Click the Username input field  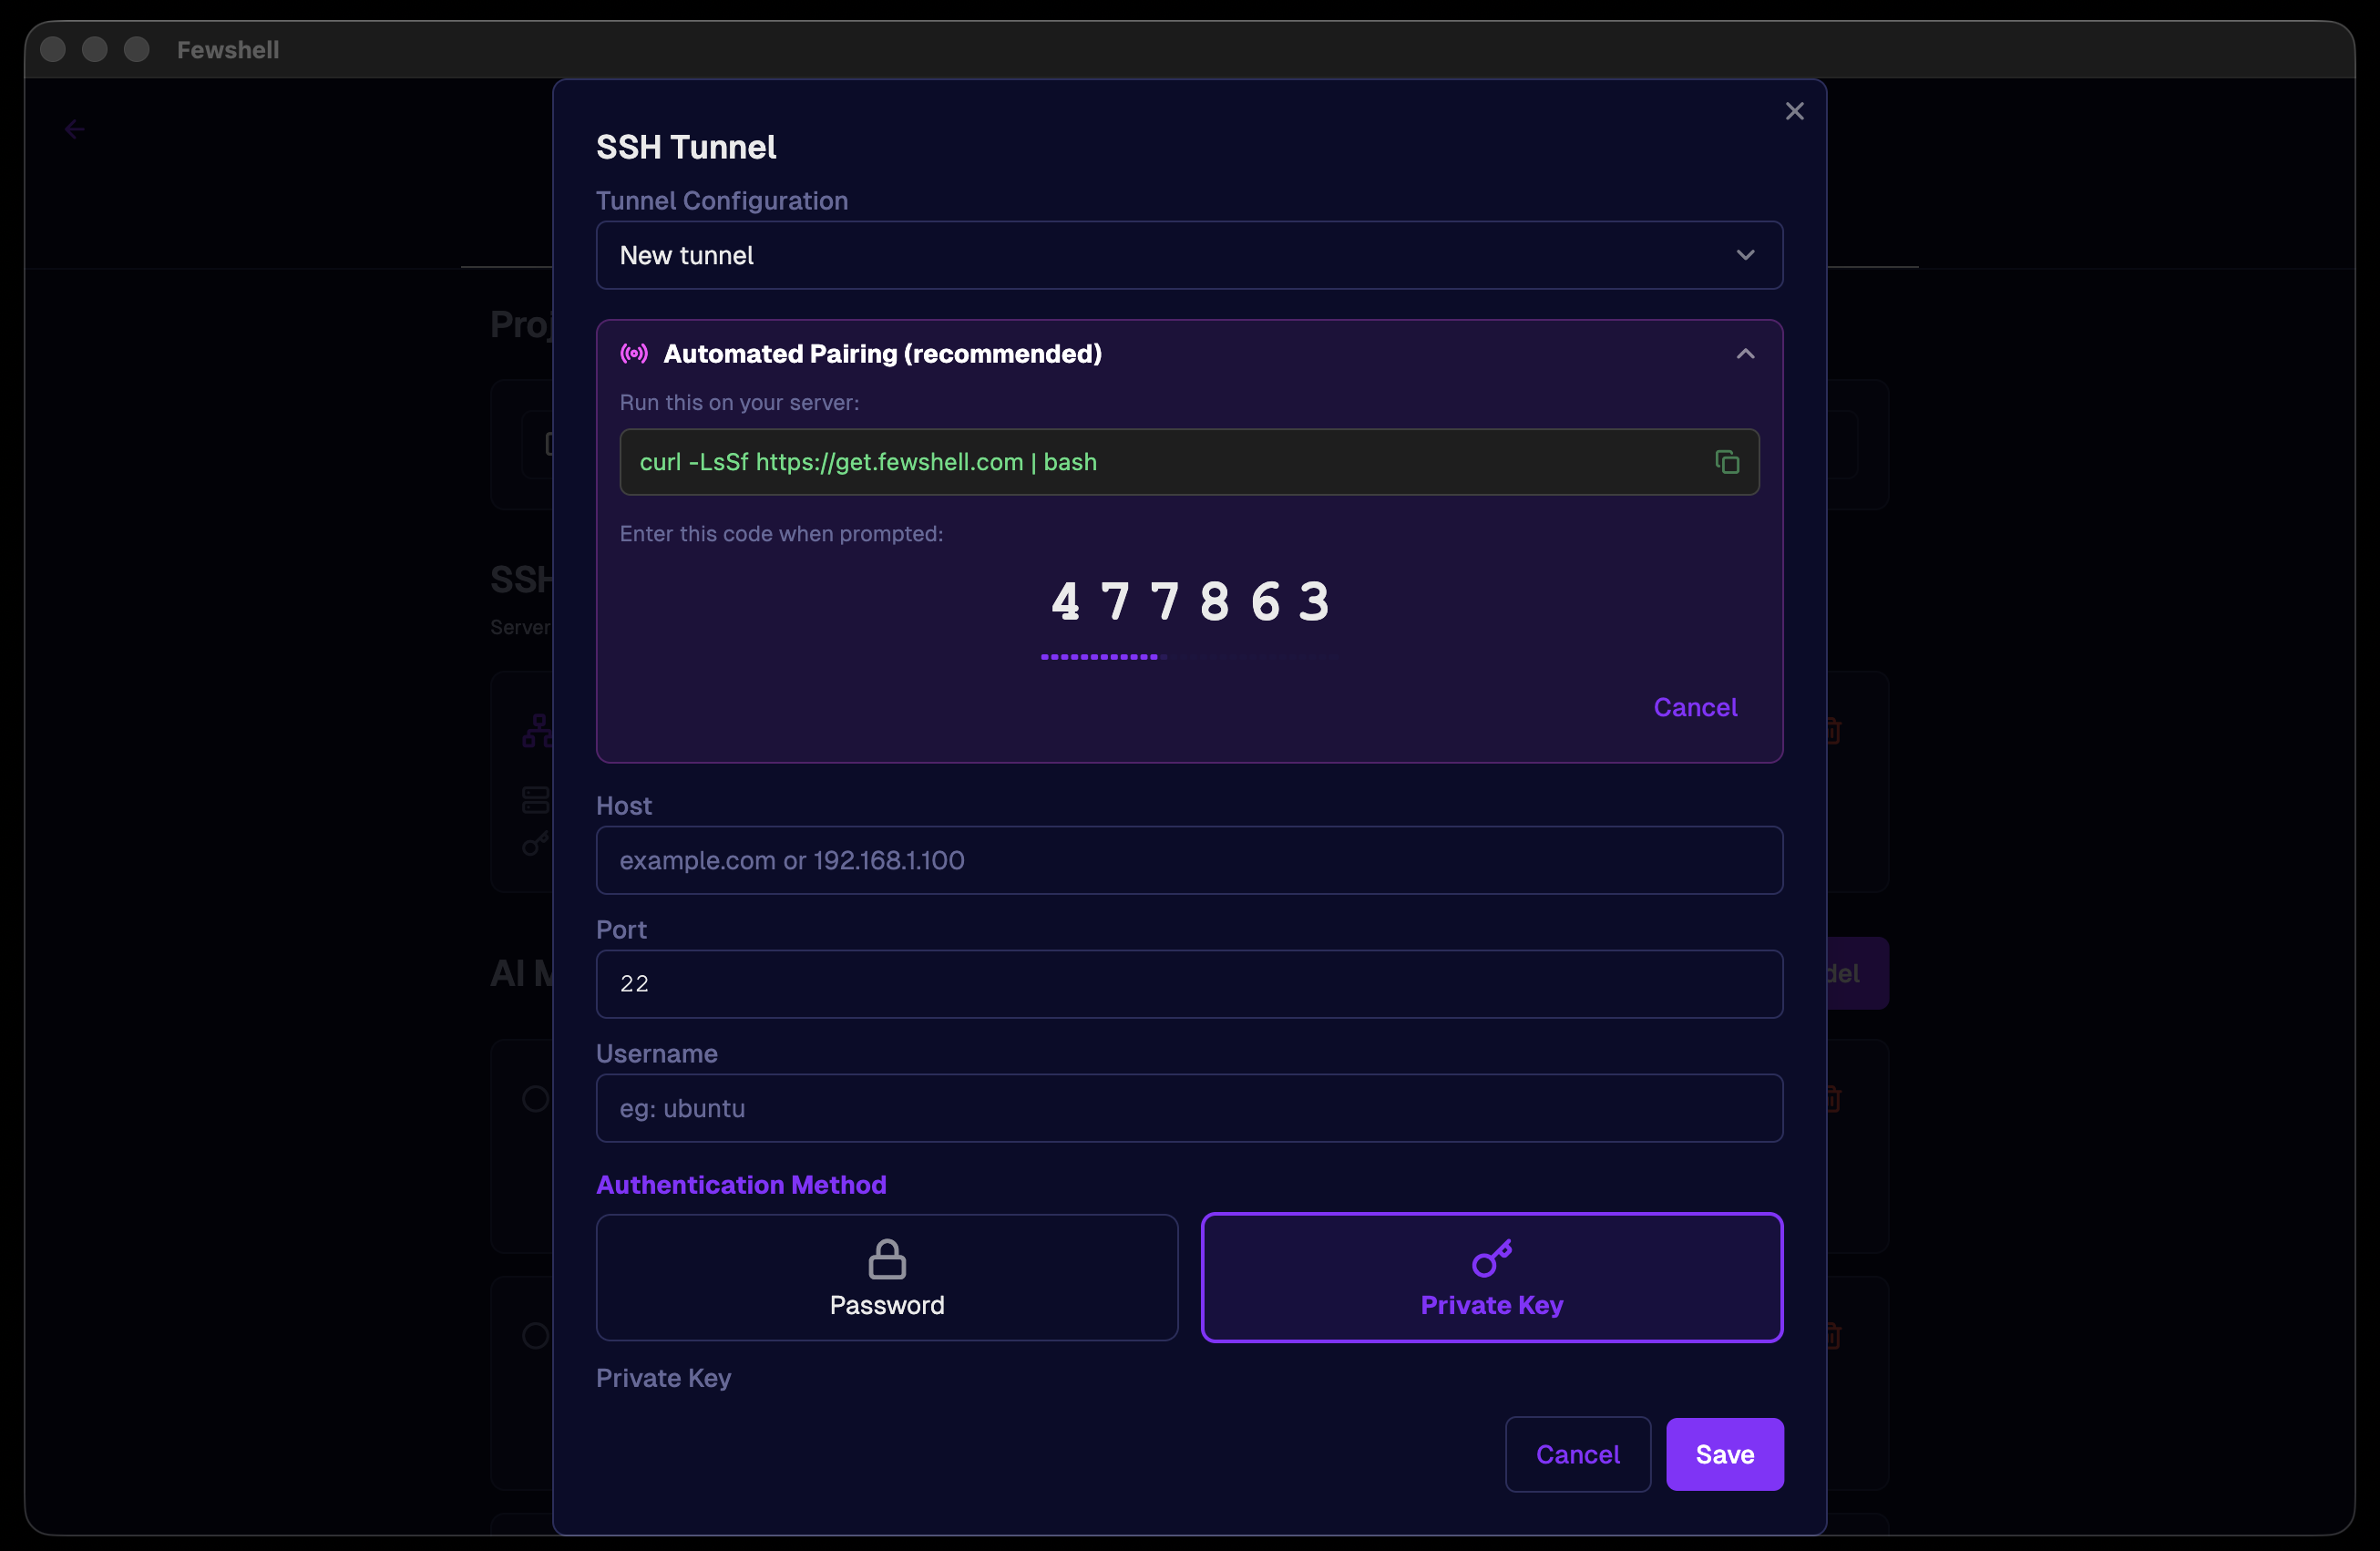pos(1188,1108)
